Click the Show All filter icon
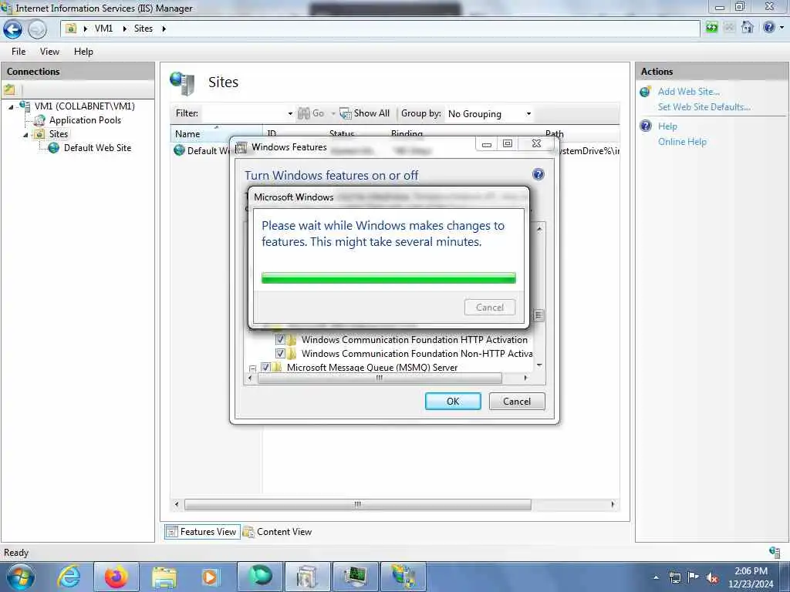790x592 pixels. pos(346,113)
